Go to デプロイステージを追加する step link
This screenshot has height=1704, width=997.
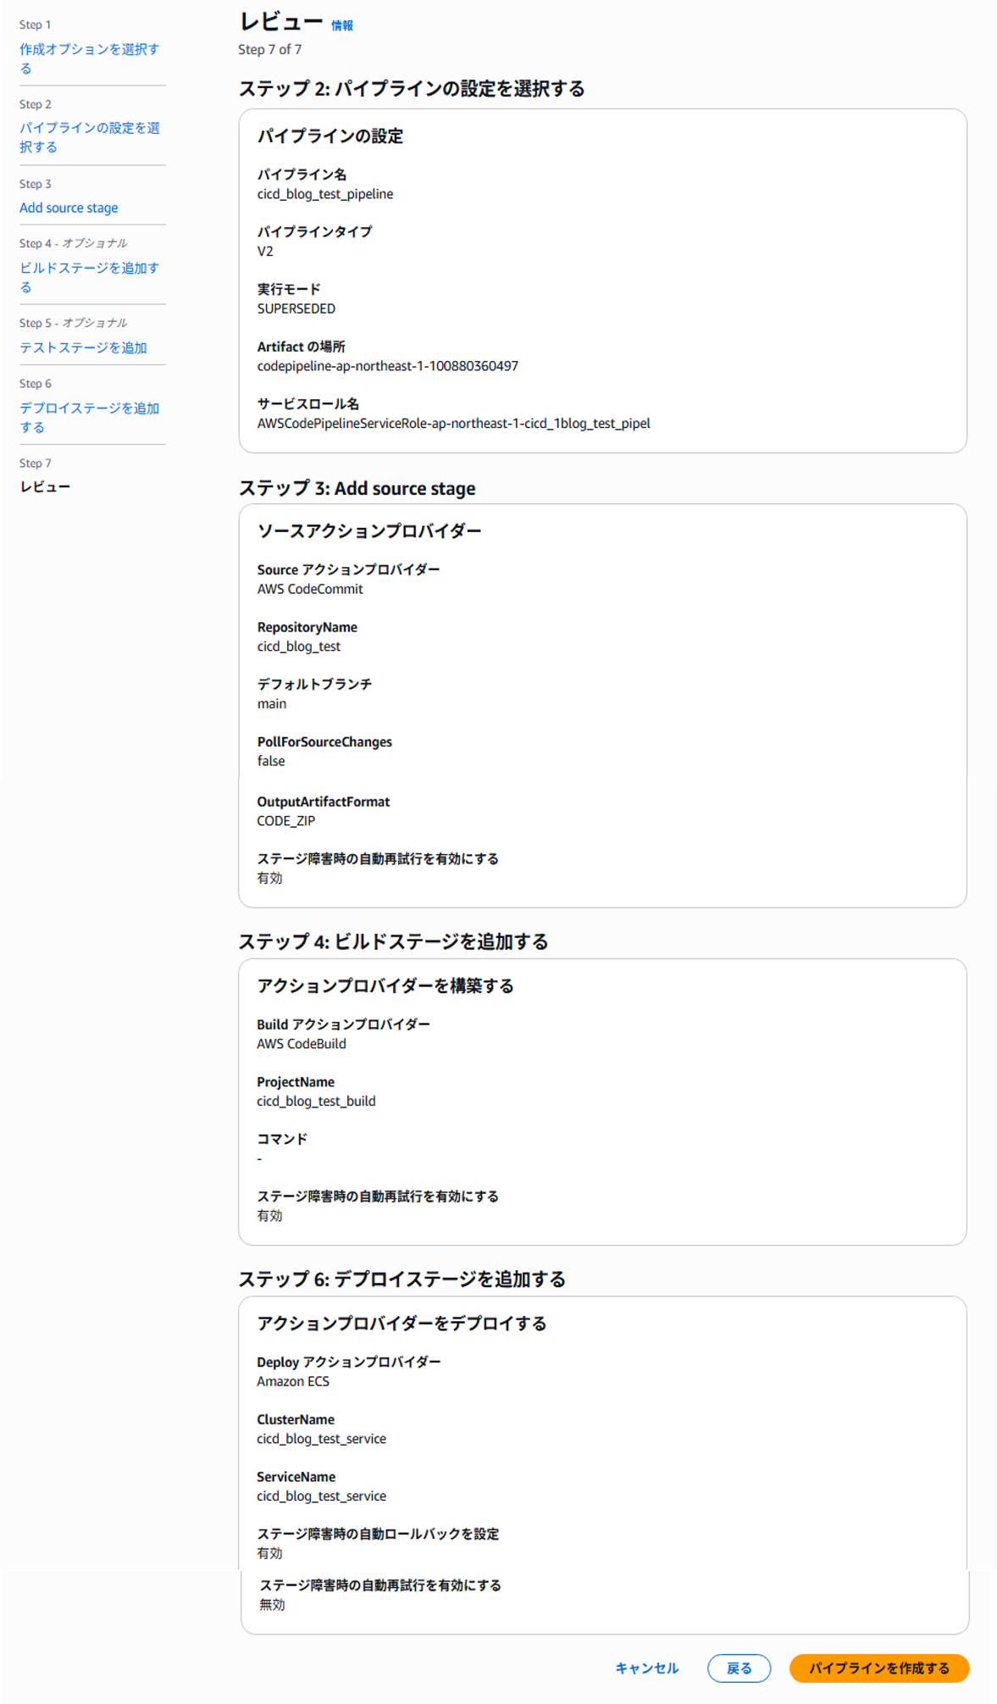[89, 418]
